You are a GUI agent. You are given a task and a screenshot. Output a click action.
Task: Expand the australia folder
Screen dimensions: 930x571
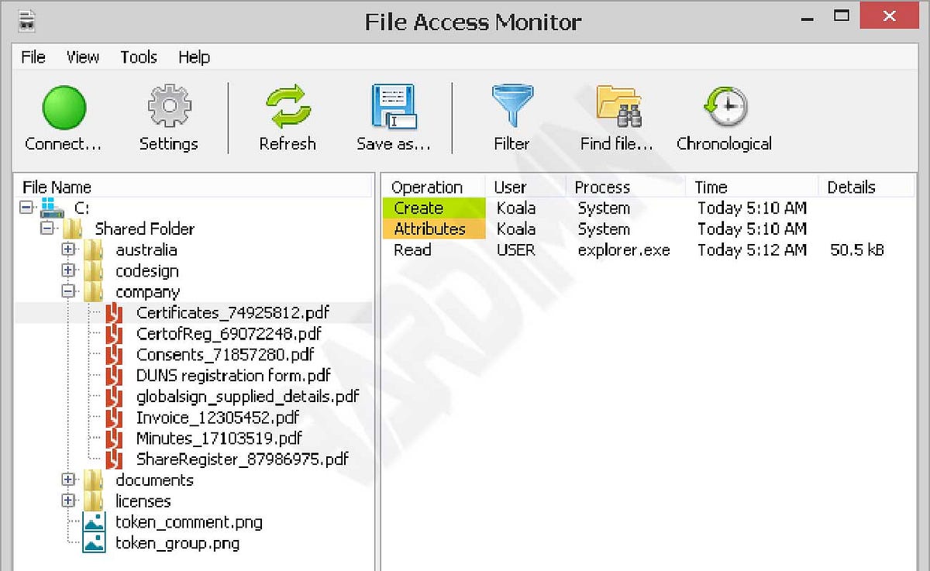pos(68,249)
